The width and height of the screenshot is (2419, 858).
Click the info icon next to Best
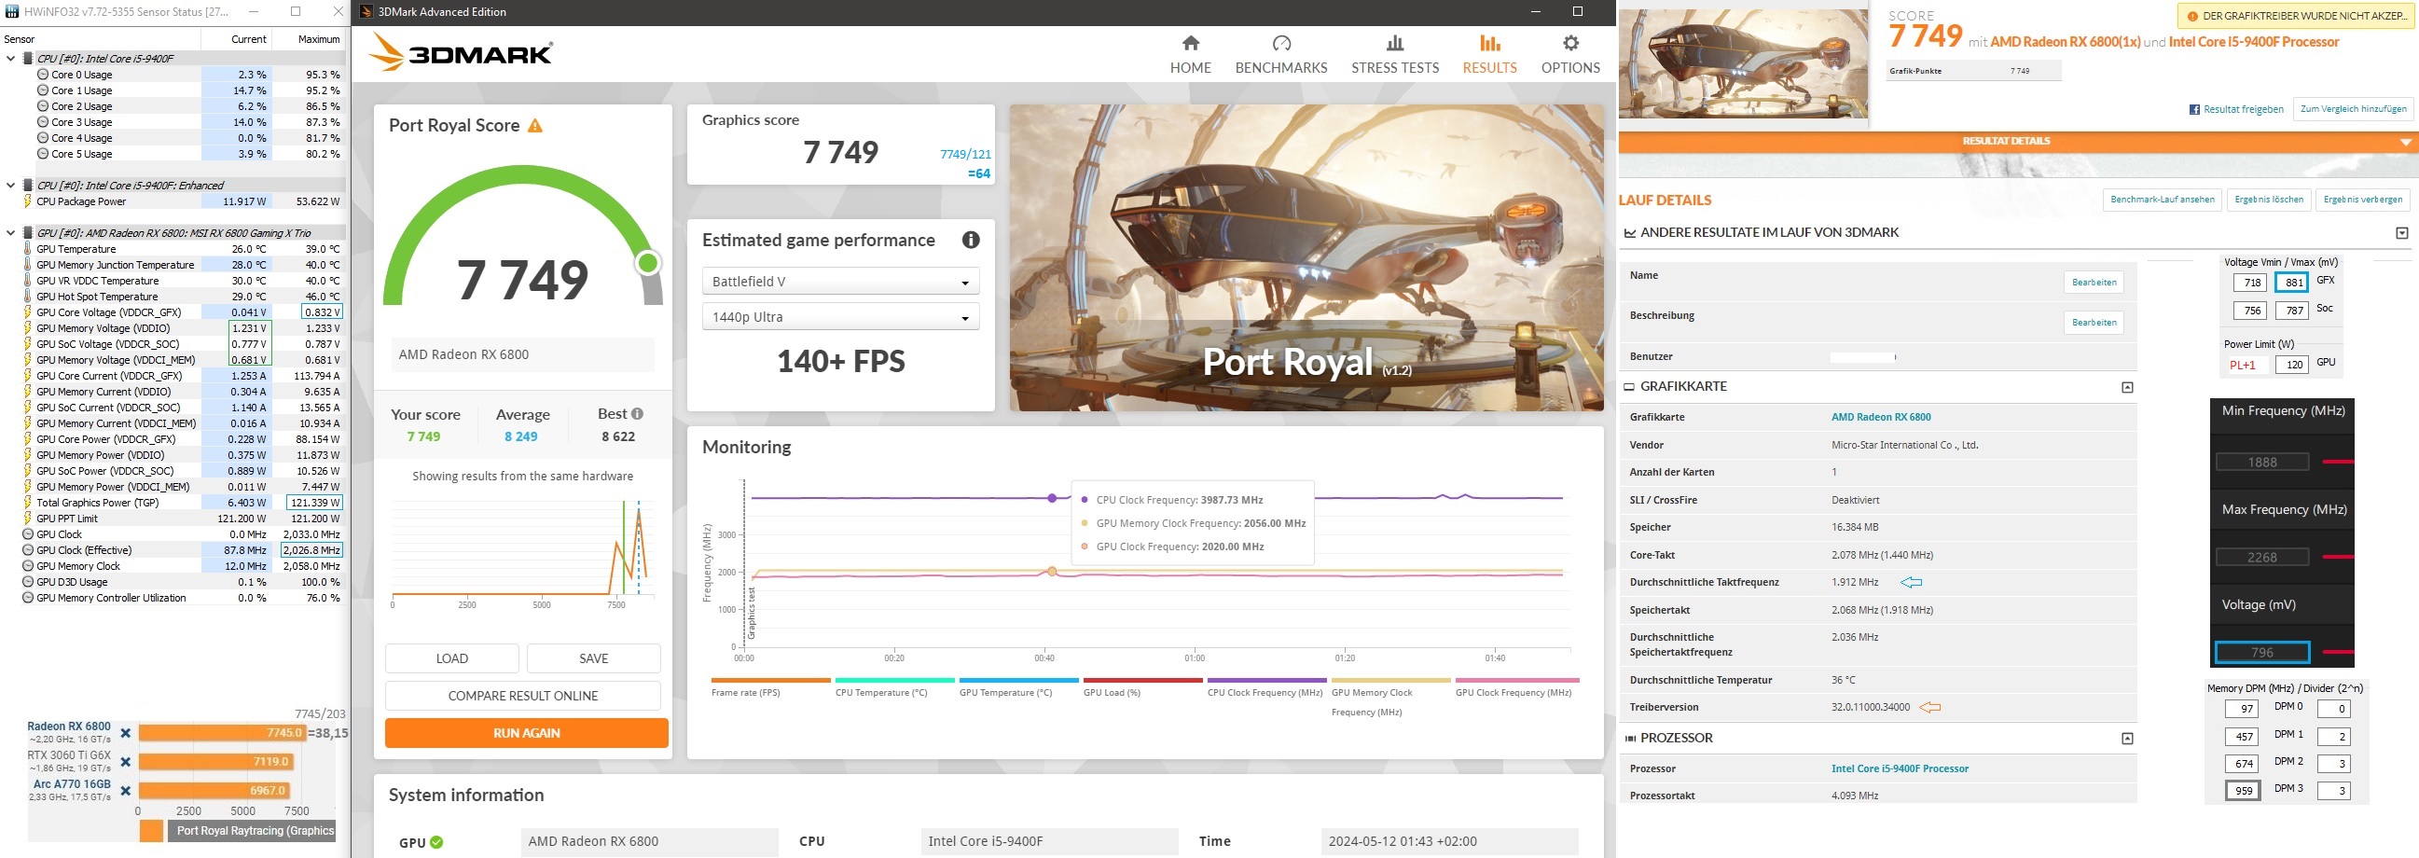(x=638, y=414)
